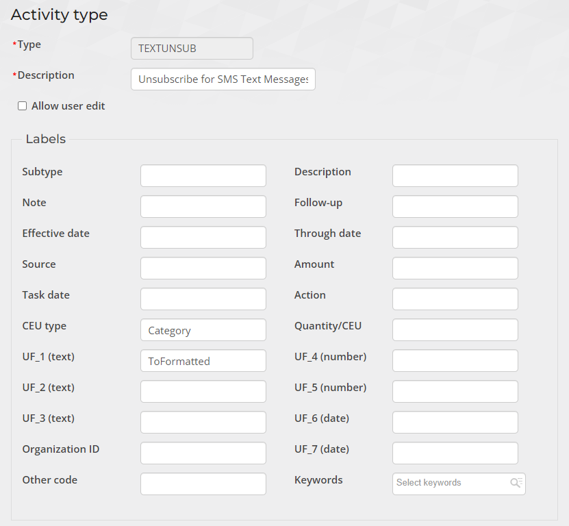The width and height of the screenshot is (569, 526).
Task: Enable the Allow user edit checkbox
Action: [23, 106]
